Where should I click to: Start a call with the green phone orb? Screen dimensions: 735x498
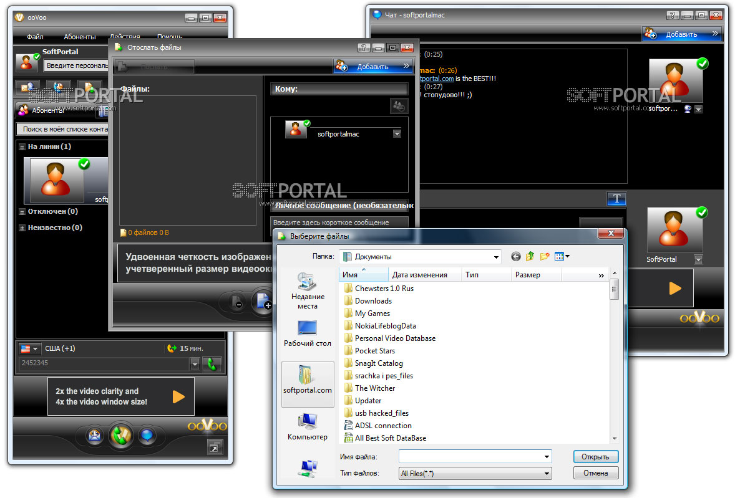click(121, 435)
